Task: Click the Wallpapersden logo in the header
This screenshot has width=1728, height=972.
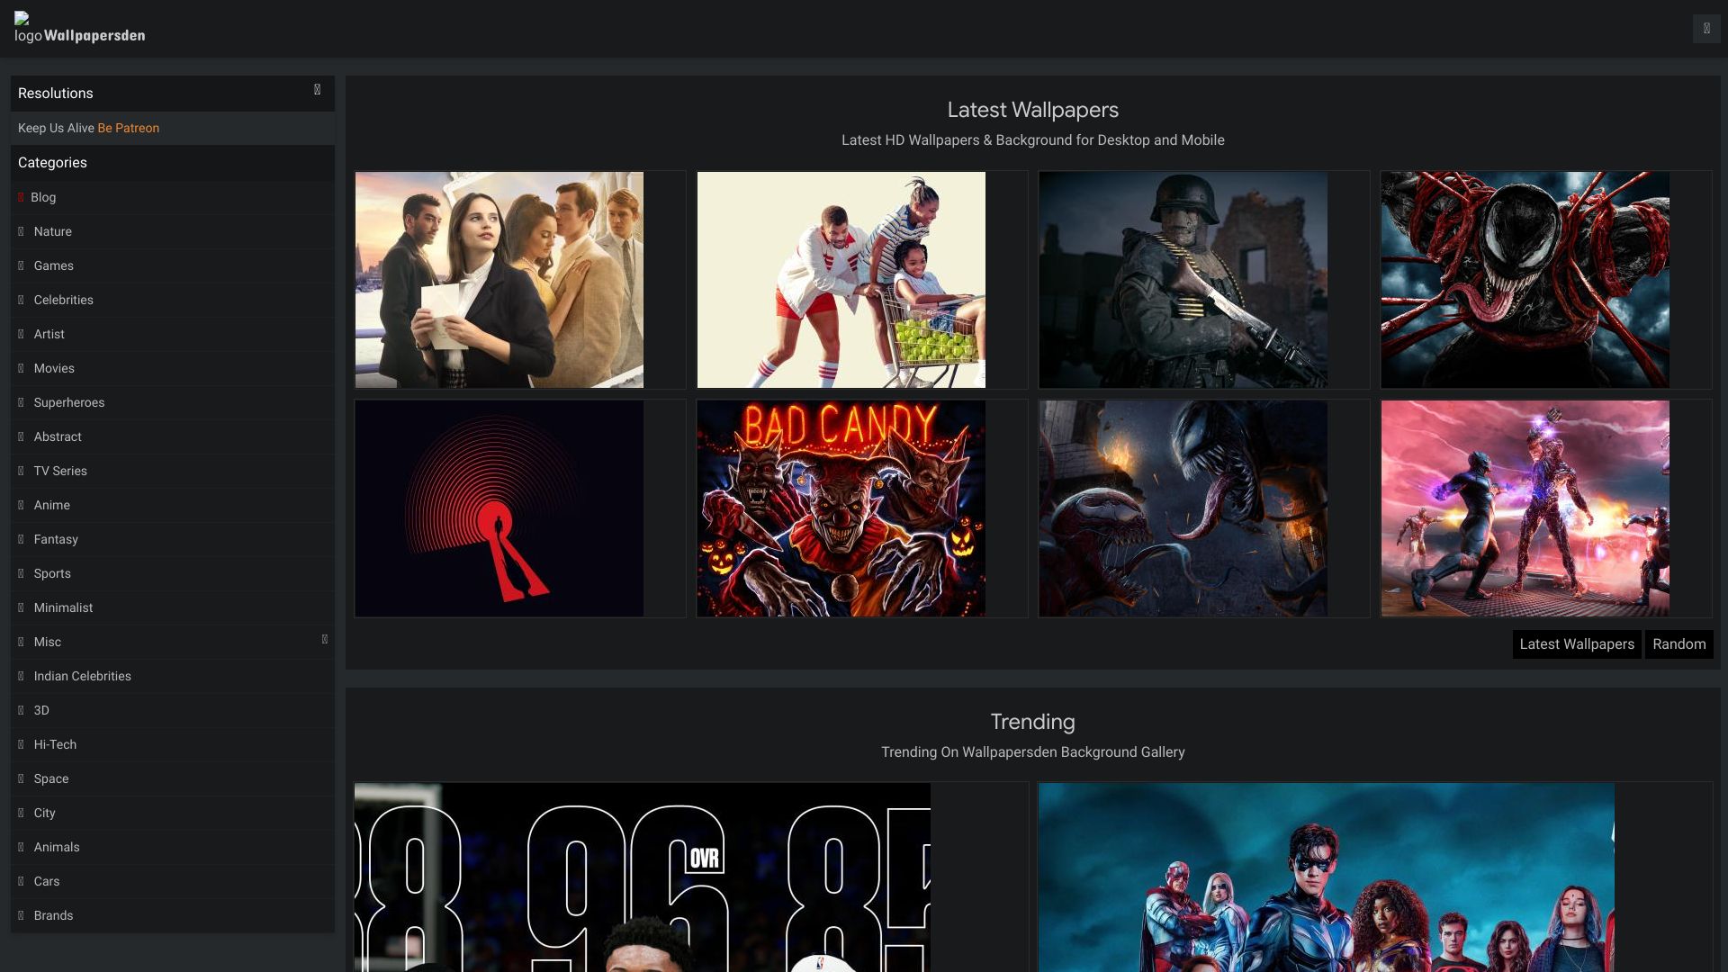Action: (80, 28)
